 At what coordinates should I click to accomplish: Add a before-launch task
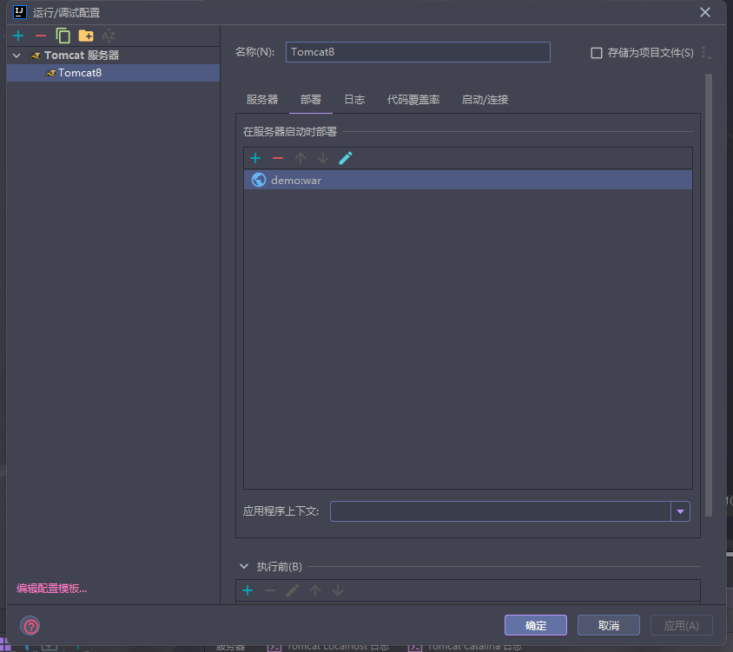tap(248, 590)
